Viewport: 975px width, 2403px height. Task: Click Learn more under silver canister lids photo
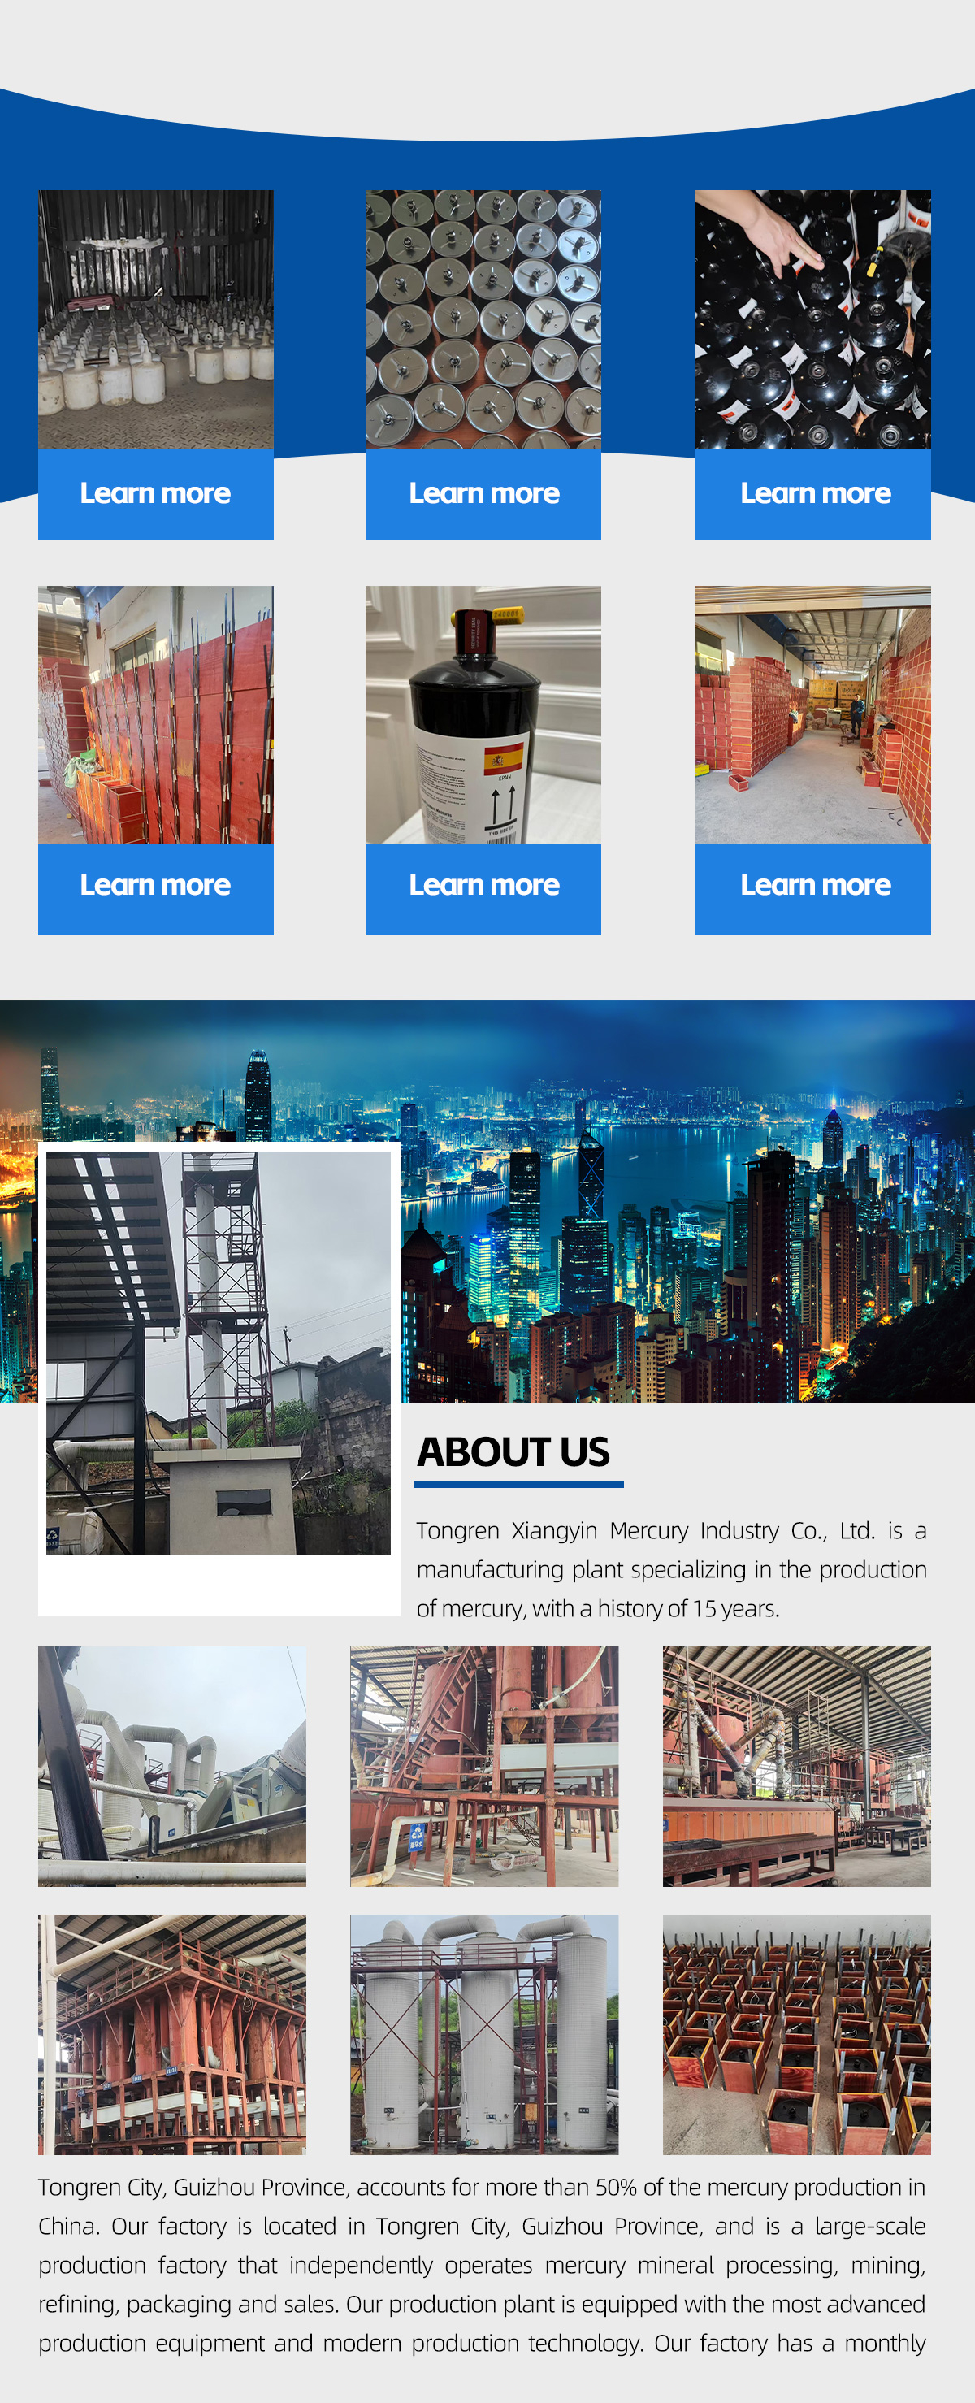tap(483, 493)
